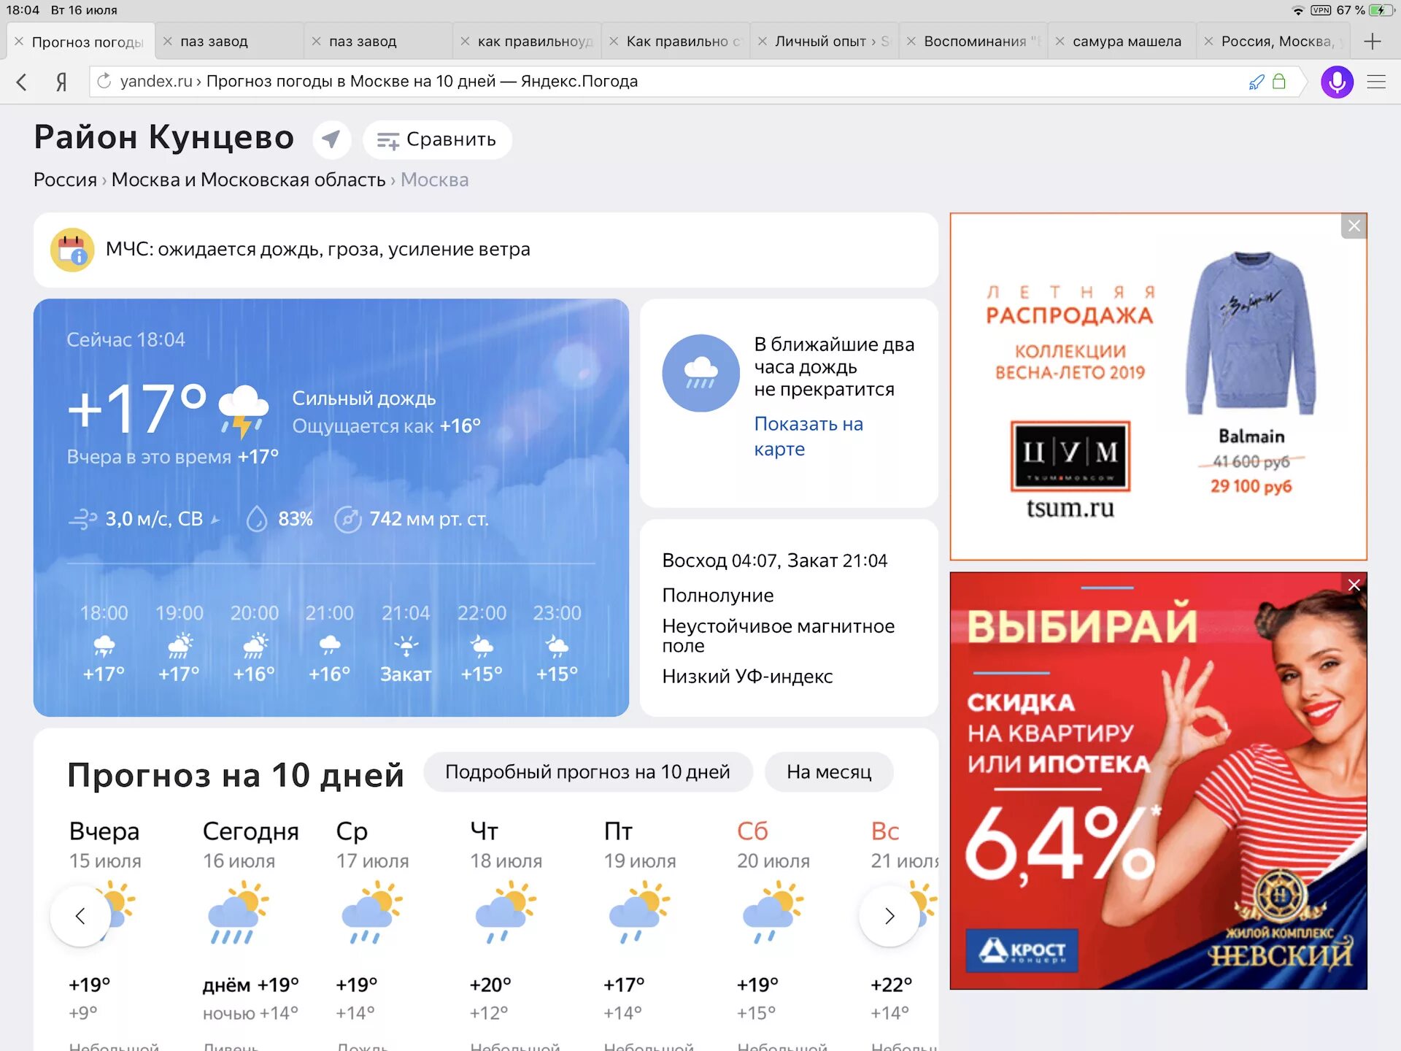Click the Низкий УФ-индекс text
This screenshot has height=1051, width=1401.
[747, 676]
